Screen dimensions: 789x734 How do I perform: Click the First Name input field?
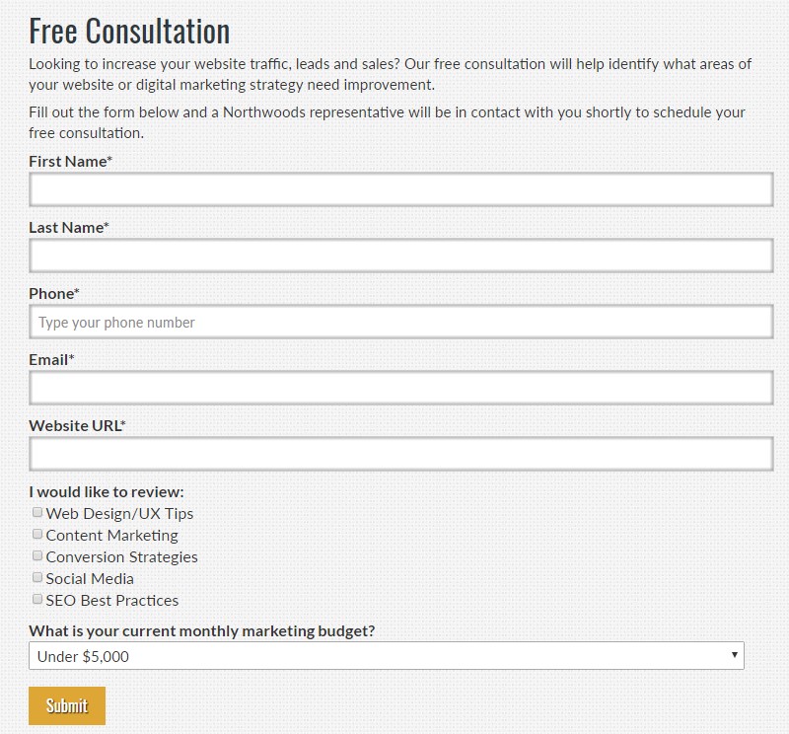(401, 189)
